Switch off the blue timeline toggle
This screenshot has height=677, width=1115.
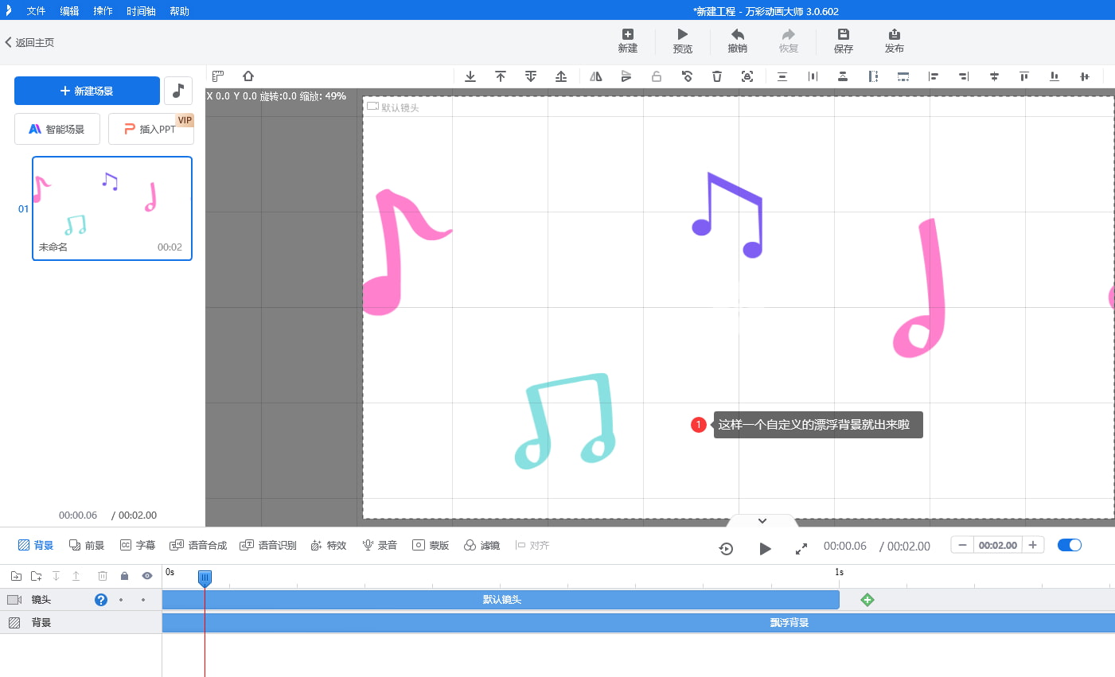coord(1070,545)
